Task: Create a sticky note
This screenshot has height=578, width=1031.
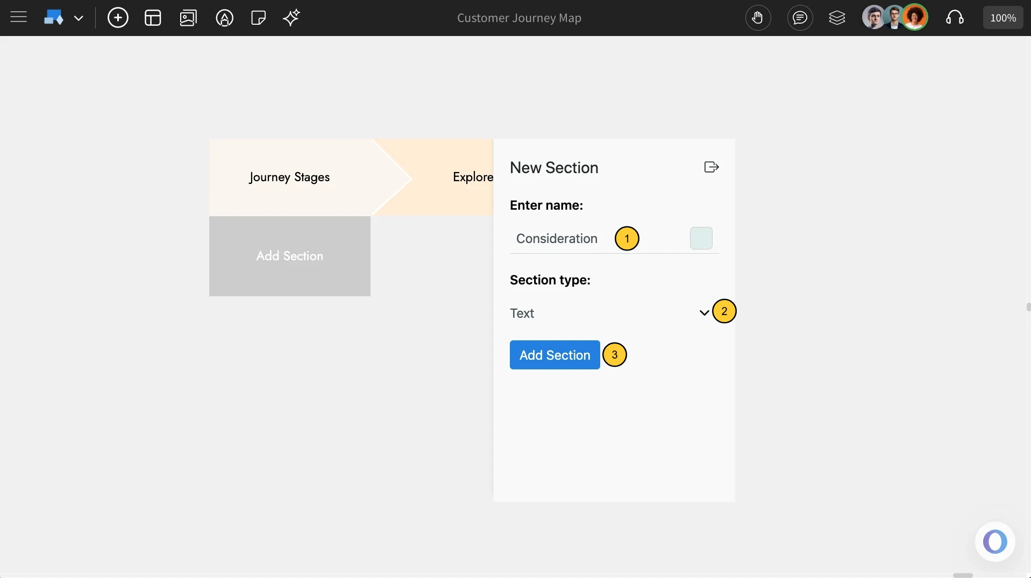Action: coord(258,18)
